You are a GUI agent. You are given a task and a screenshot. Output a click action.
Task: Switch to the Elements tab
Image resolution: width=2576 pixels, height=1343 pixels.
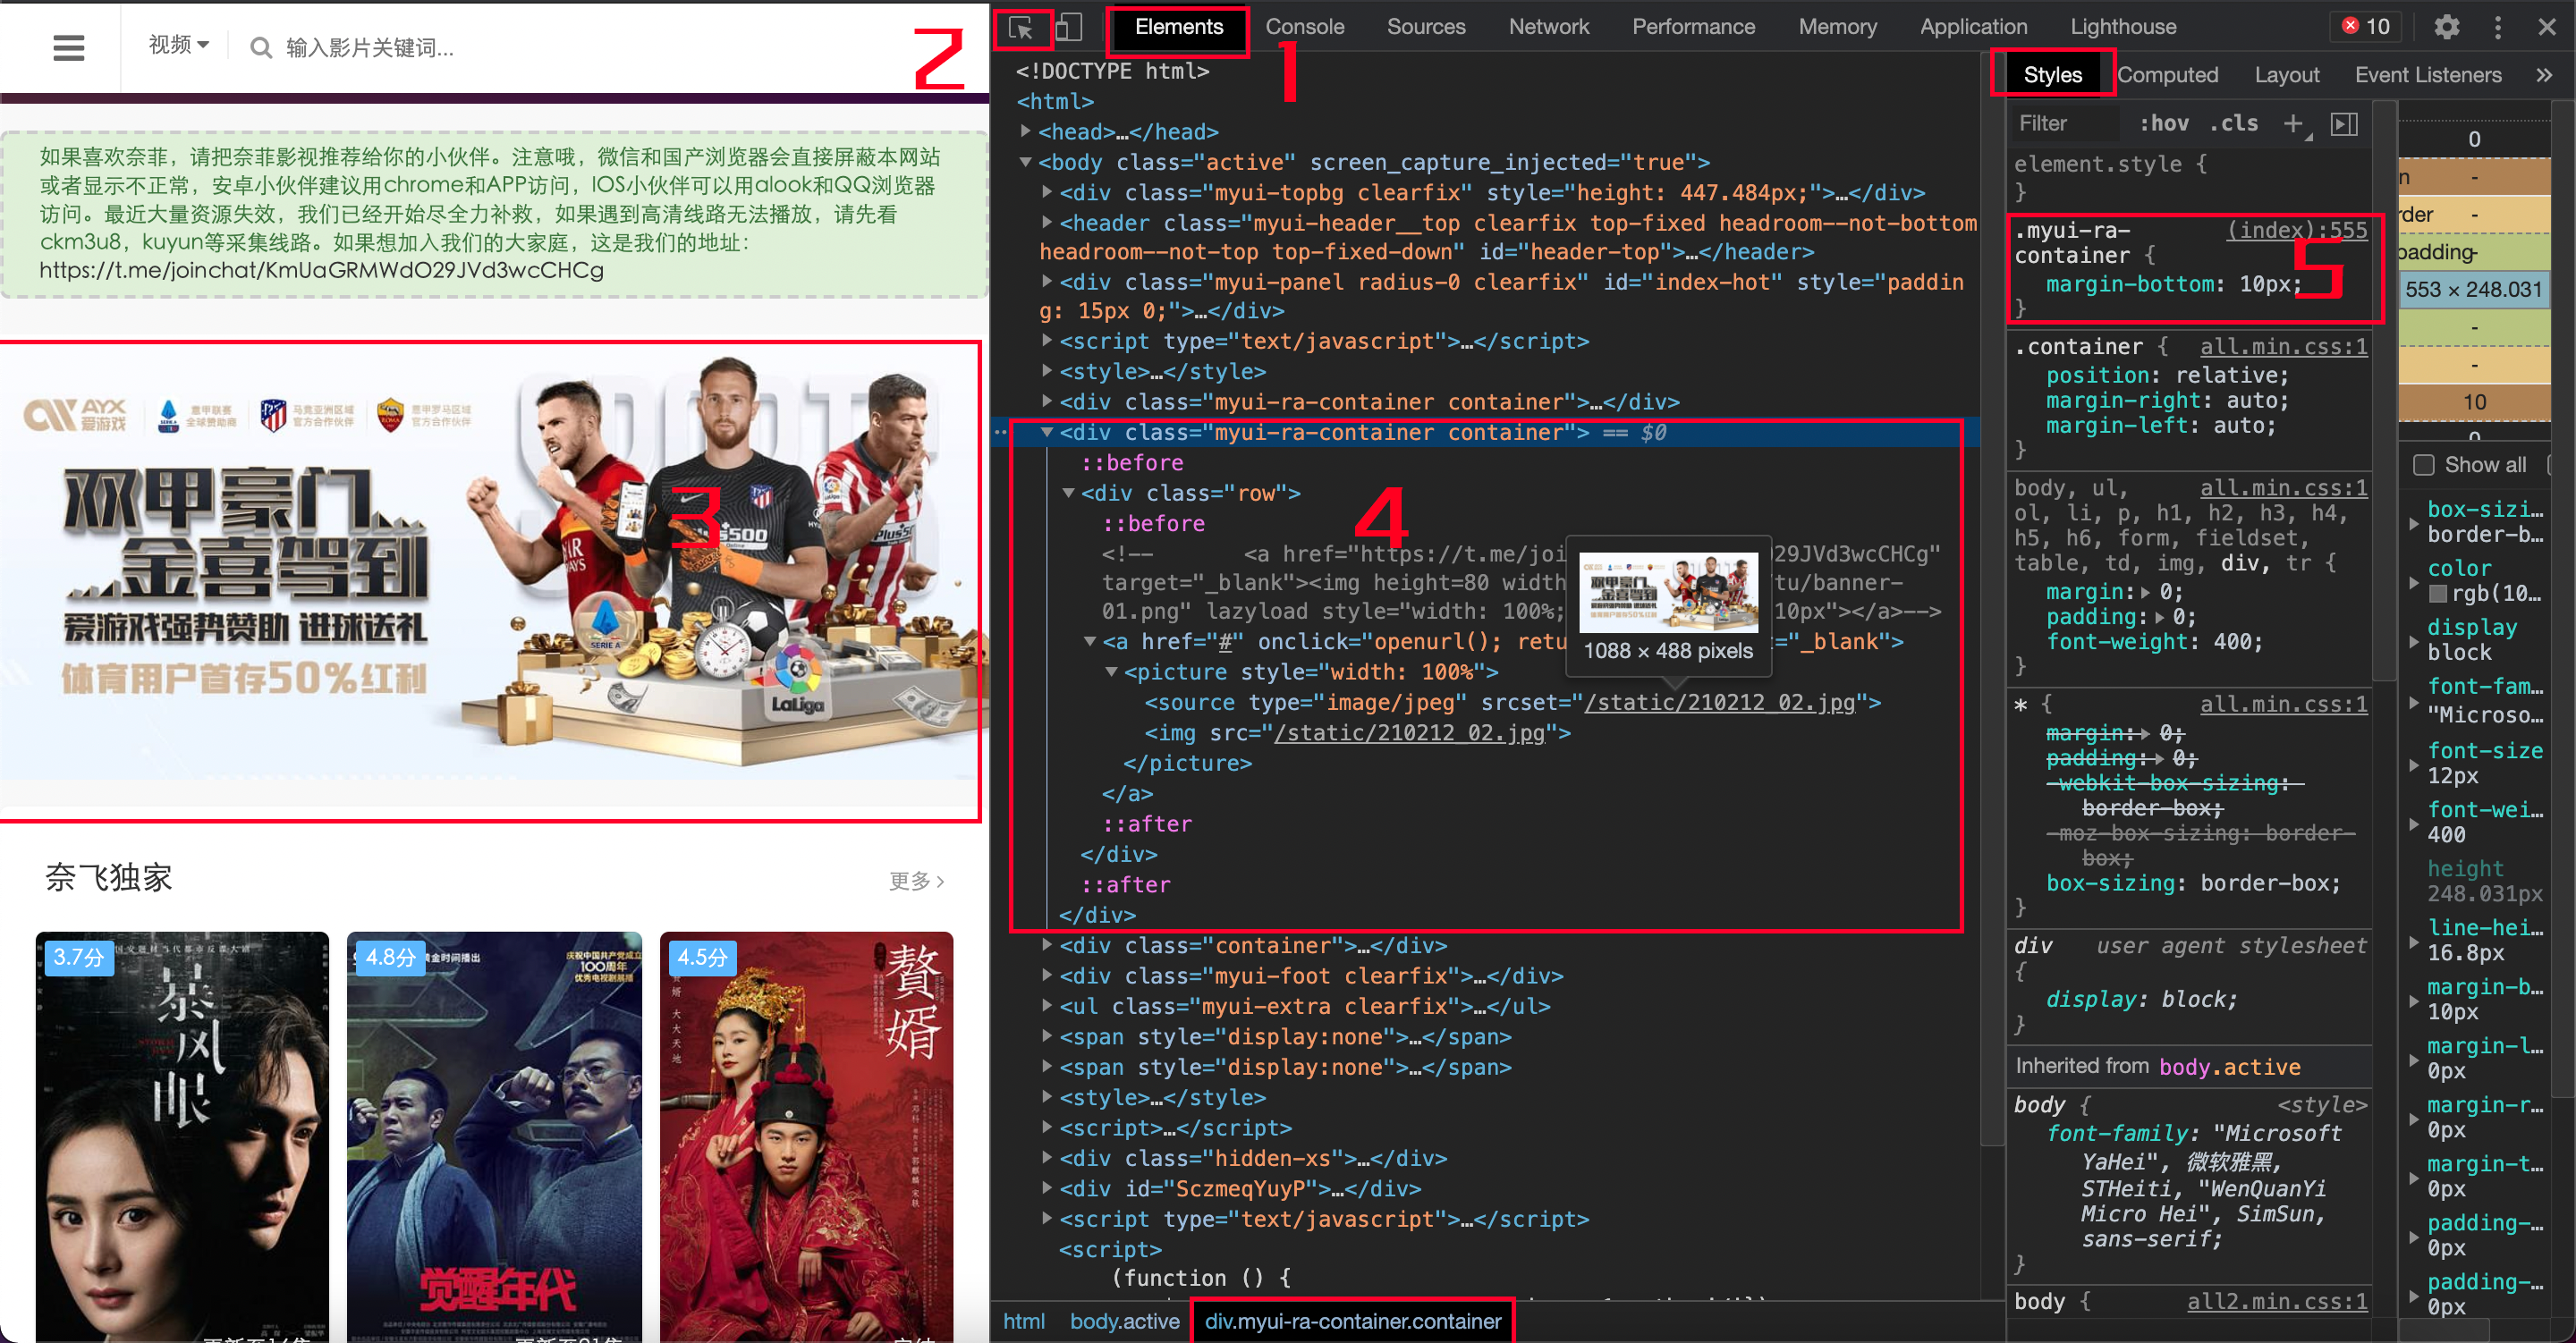(1178, 27)
